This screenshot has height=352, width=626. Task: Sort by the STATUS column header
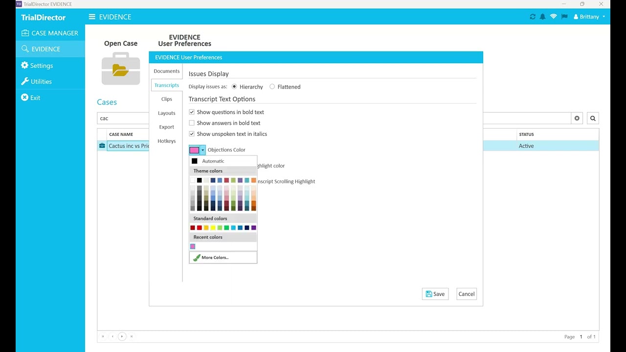(x=527, y=134)
